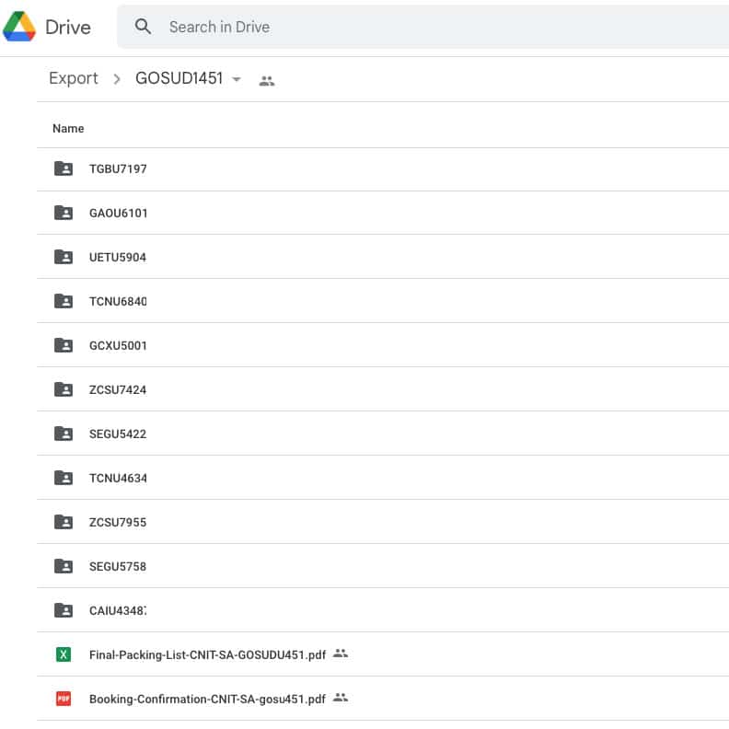Open the GCXU5001 folder
The width and height of the screenshot is (729, 729).
pos(118,346)
